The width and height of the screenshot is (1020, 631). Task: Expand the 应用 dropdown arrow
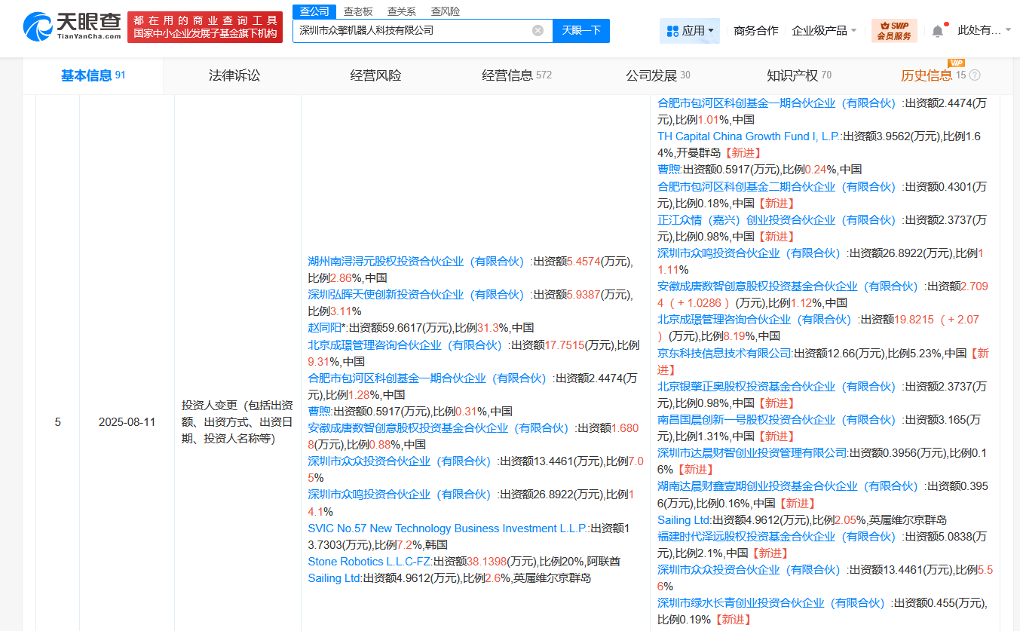click(710, 32)
